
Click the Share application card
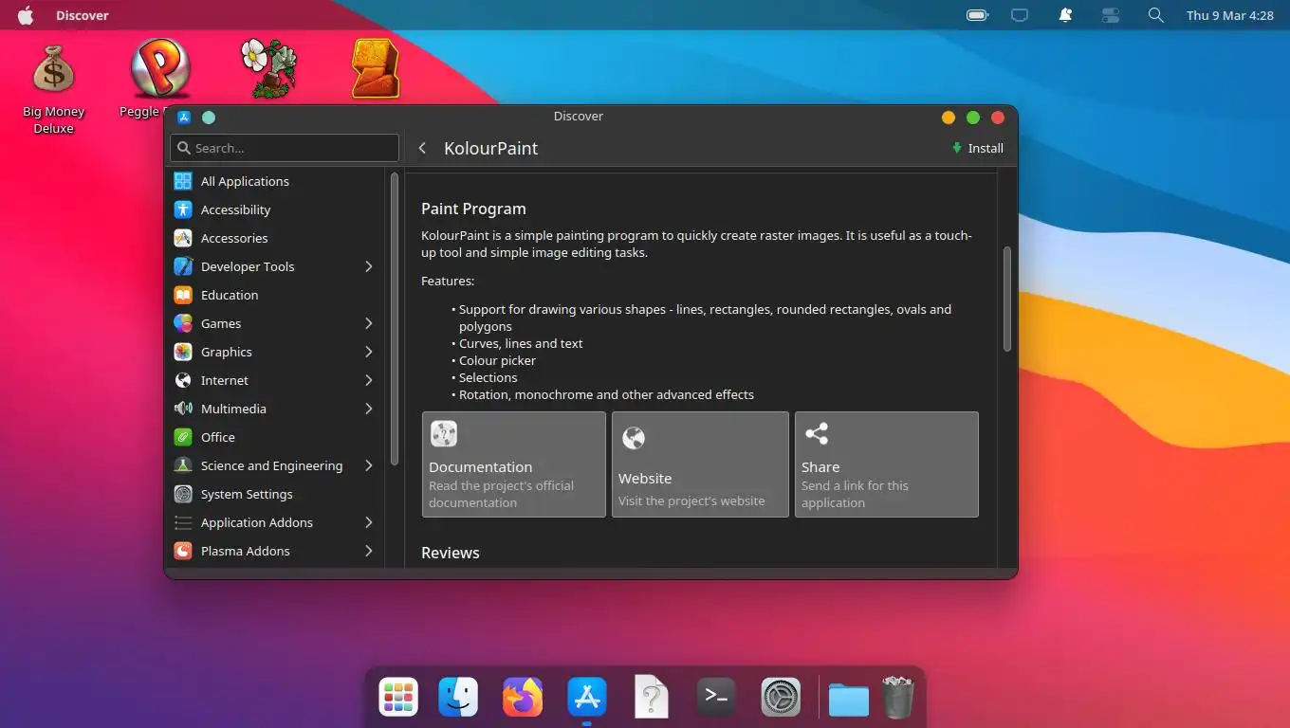pyautogui.click(x=886, y=464)
